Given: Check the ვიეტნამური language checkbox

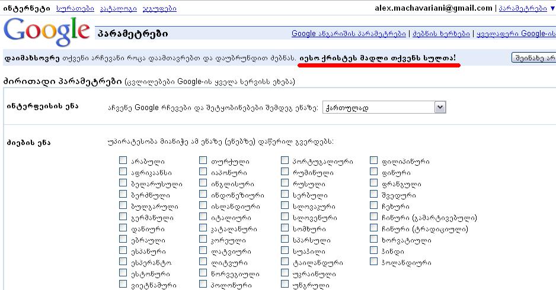Looking at the screenshot, I should coord(123,284).
